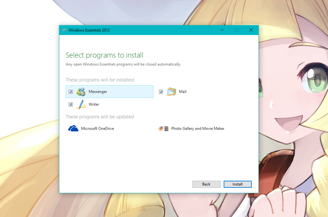The image size is (328, 217).
Task: Click 'These programs will be installed' text
Action: [100, 80]
